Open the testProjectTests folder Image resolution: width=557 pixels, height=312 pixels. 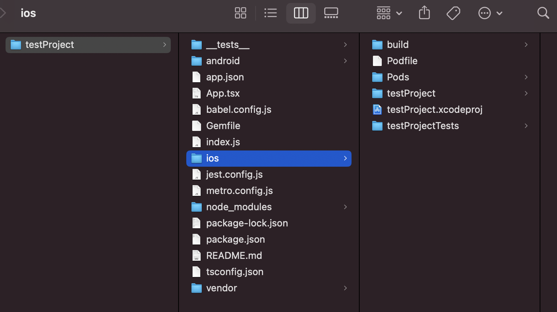(x=450, y=126)
